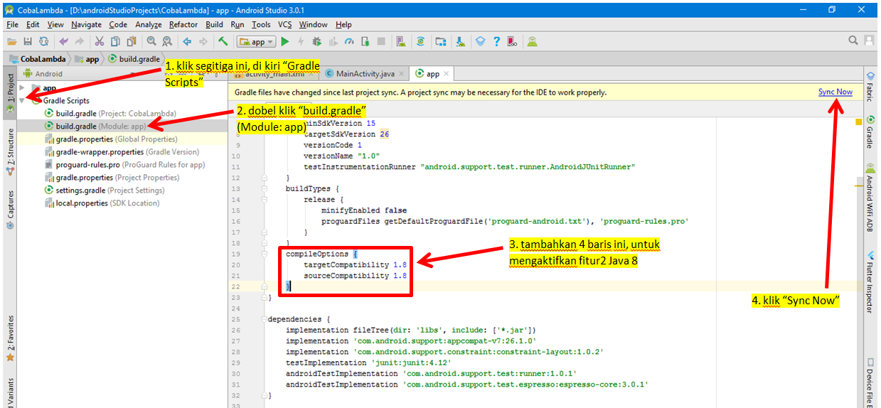The image size is (881, 408).
Task: Expand the app module tree node
Action: 22,87
